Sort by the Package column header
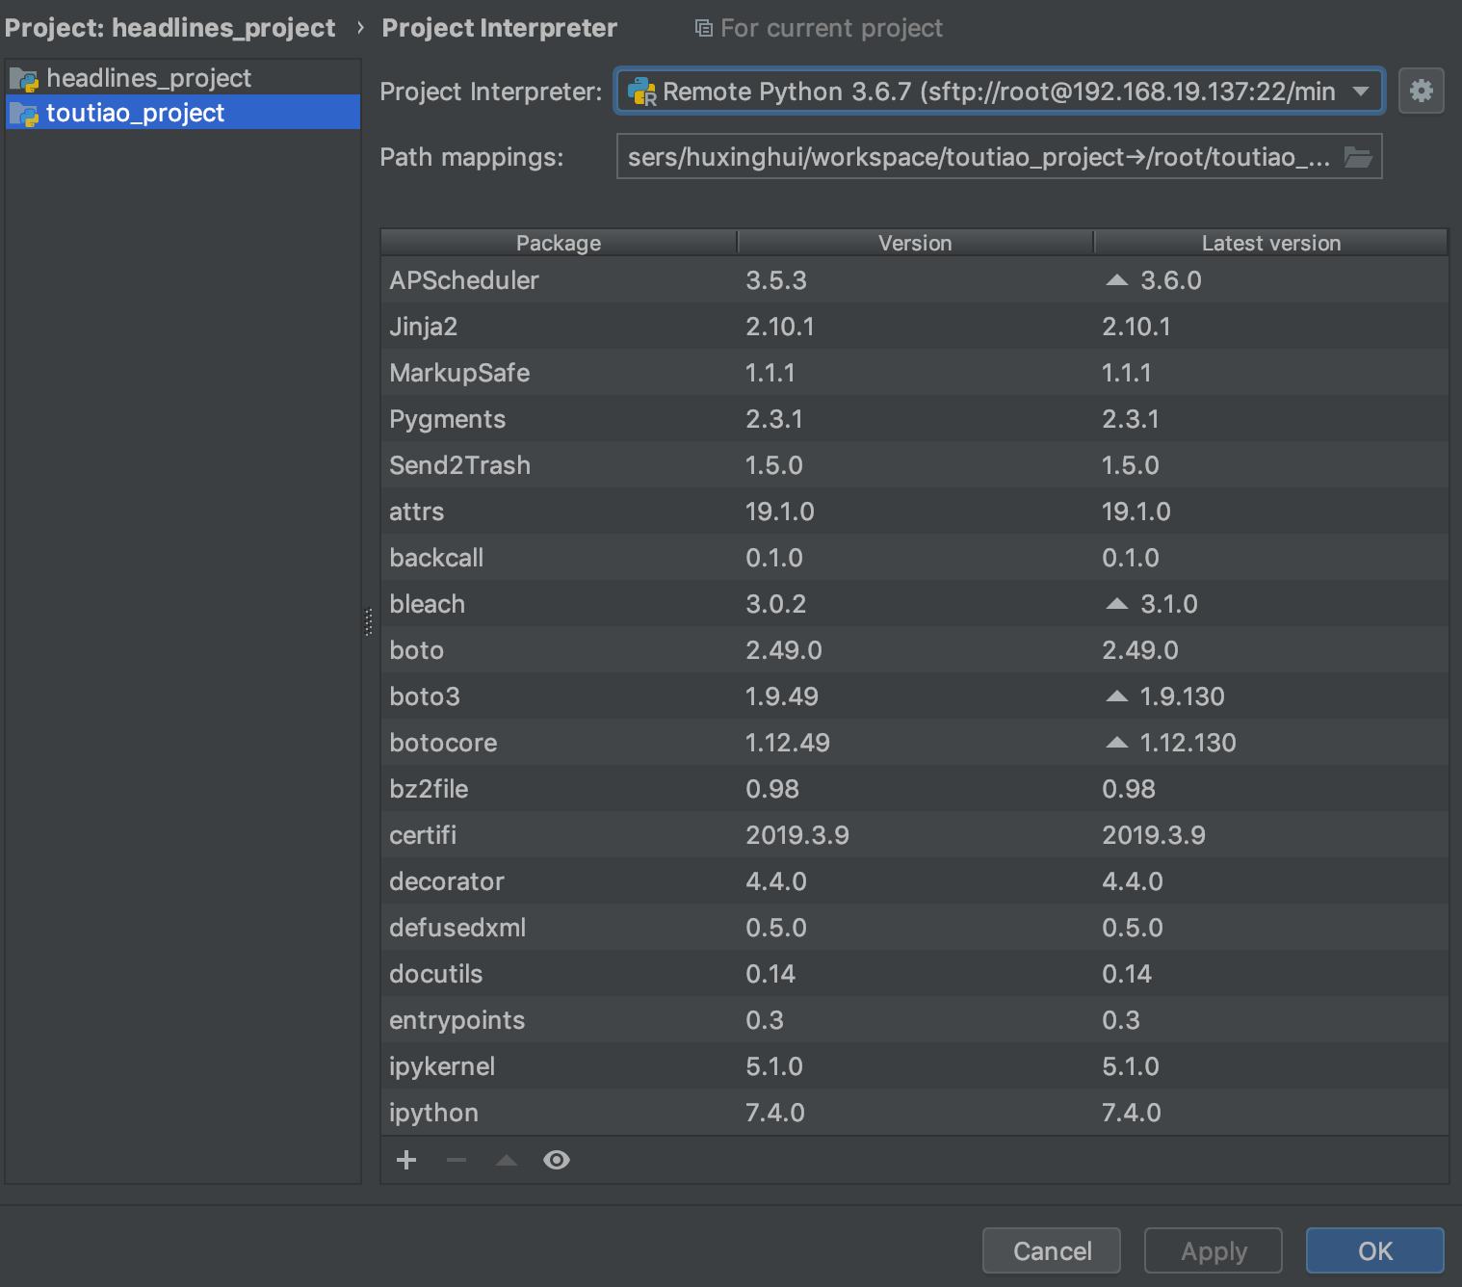This screenshot has height=1287, width=1462. click(558, 243)
